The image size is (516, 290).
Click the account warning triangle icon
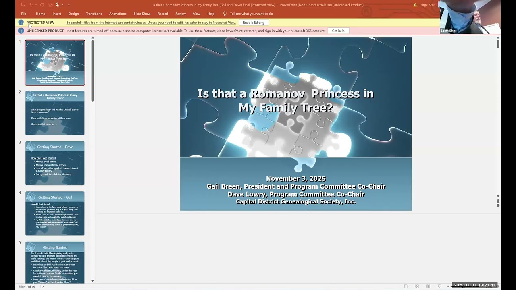pyautogui.click(x=416, y=5)
